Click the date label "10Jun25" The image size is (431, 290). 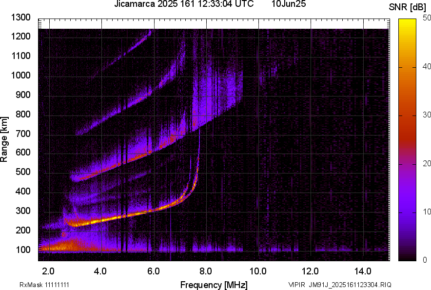coord(288,4)
